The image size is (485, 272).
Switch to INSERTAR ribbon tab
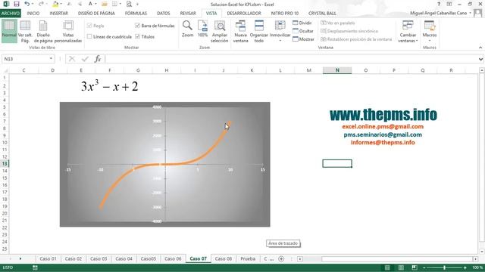pyautogui.click(x=59, y=14)
